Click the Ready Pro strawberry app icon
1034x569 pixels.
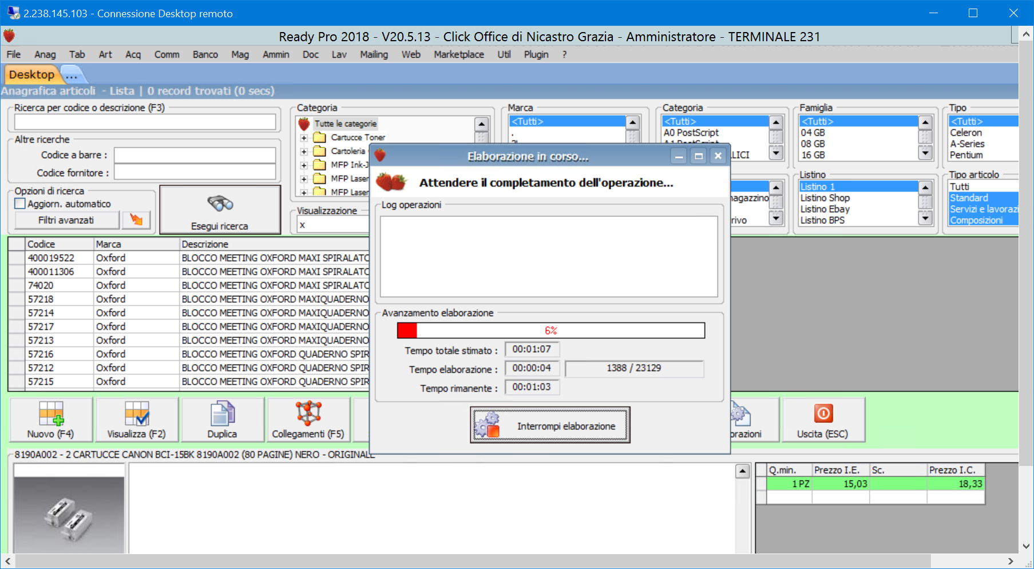9,36
